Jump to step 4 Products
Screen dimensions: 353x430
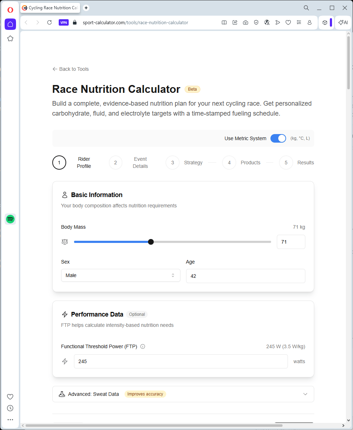coord(229,163)
